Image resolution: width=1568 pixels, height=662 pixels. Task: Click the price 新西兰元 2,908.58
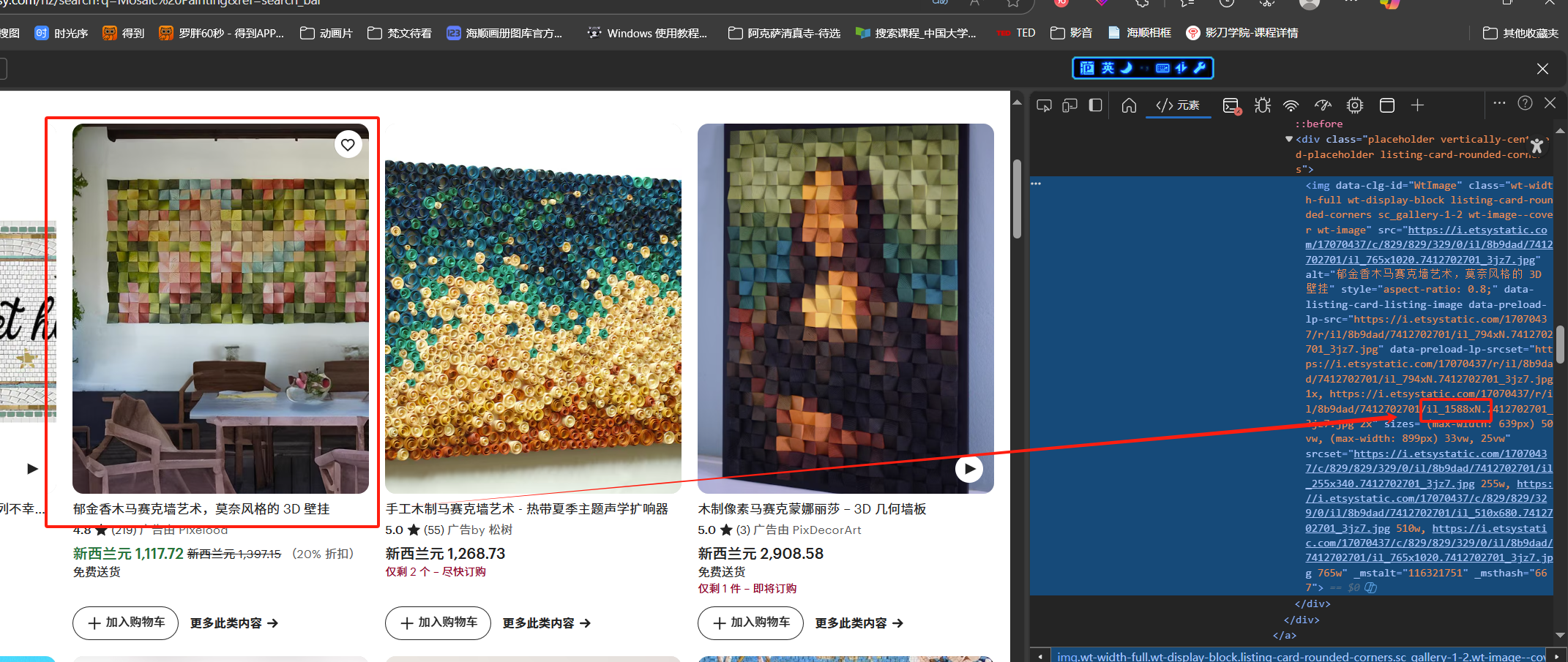[761, 554]
